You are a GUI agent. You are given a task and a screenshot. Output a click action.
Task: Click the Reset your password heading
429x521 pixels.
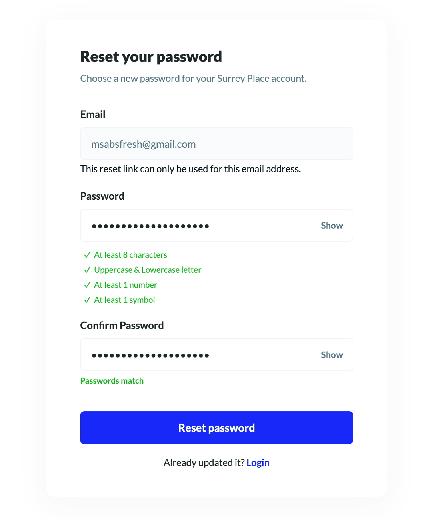point(151,57)
